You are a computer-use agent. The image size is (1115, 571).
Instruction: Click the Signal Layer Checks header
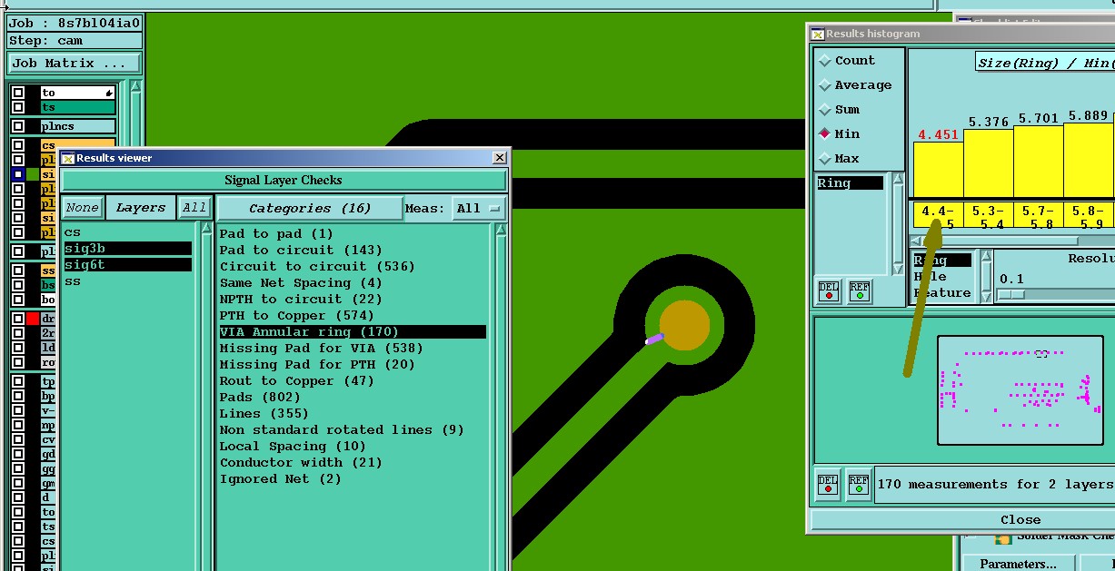tap(284, 180)
